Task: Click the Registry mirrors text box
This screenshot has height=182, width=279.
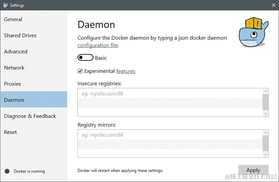Action: (x=171, y=144)
